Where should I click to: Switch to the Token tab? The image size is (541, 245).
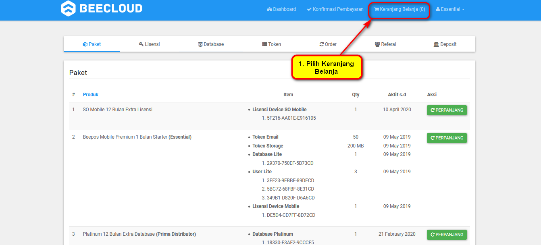272,44
